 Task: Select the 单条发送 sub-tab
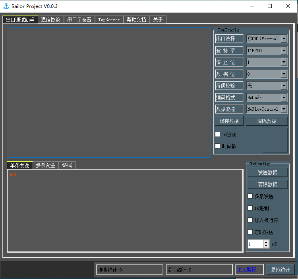click(20, 165)
